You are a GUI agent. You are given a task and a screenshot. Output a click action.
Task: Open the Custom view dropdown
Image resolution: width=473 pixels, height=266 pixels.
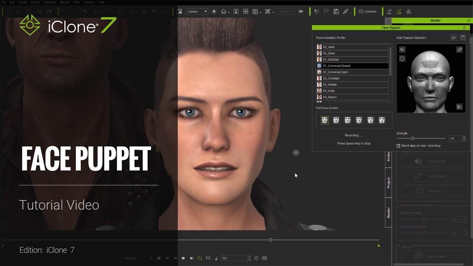(x=197, y=11)
